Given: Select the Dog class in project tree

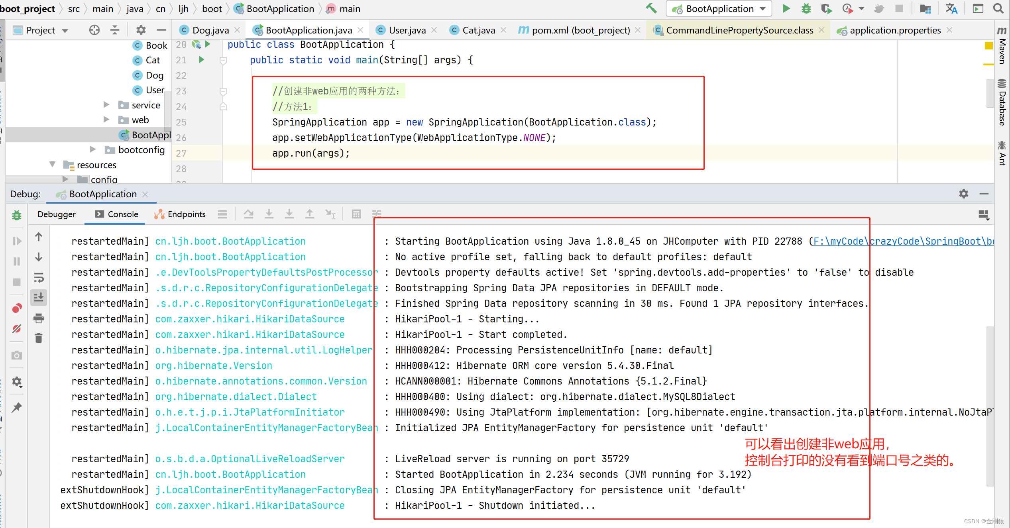Looking at the screenshot, I should point(154,75).
